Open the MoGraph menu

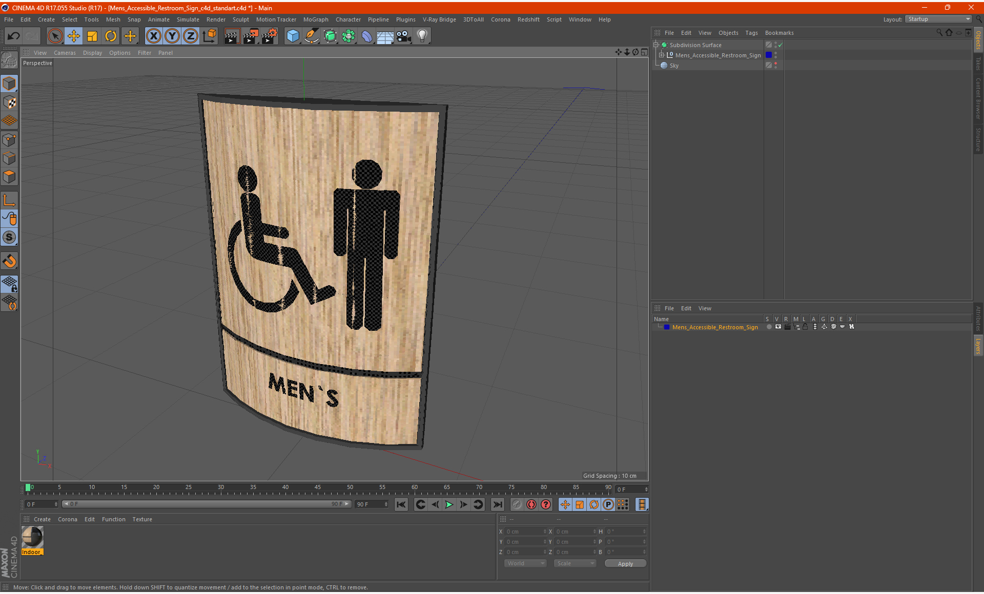(316, 19)
